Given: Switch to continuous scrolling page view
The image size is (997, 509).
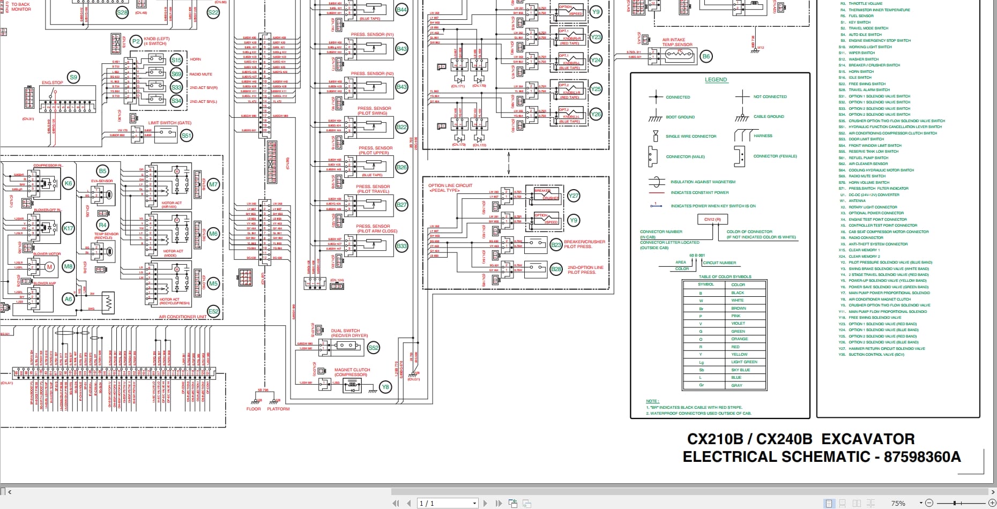Looking at the screenshot, I should pos(842,503).
